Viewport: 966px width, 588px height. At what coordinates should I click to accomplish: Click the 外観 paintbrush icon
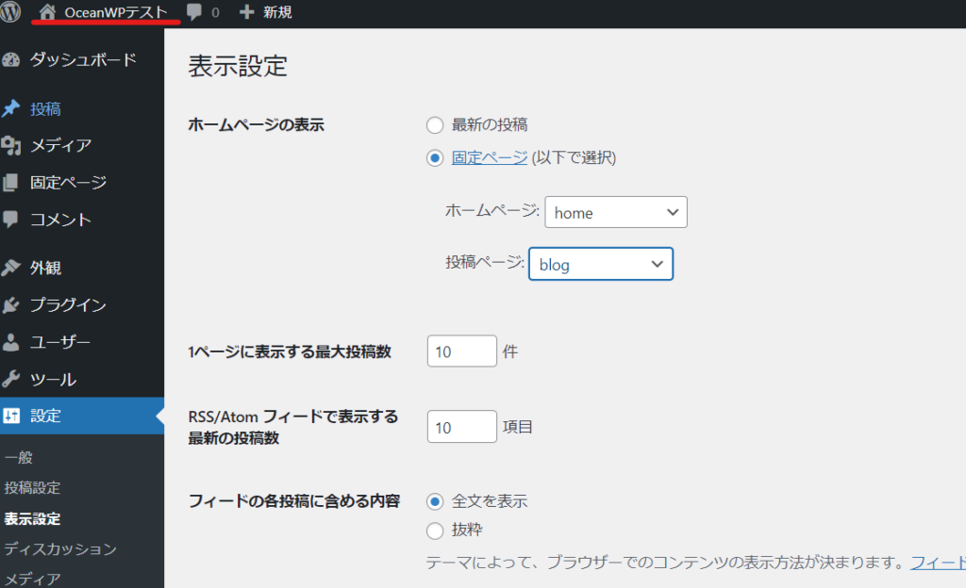point(10,268)
